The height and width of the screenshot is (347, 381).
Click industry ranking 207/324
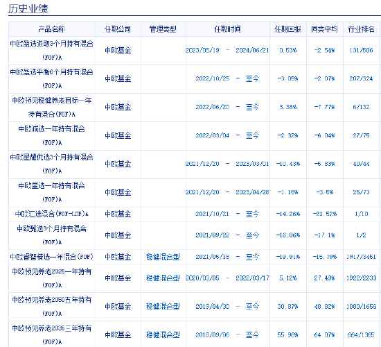click(362, 78)
